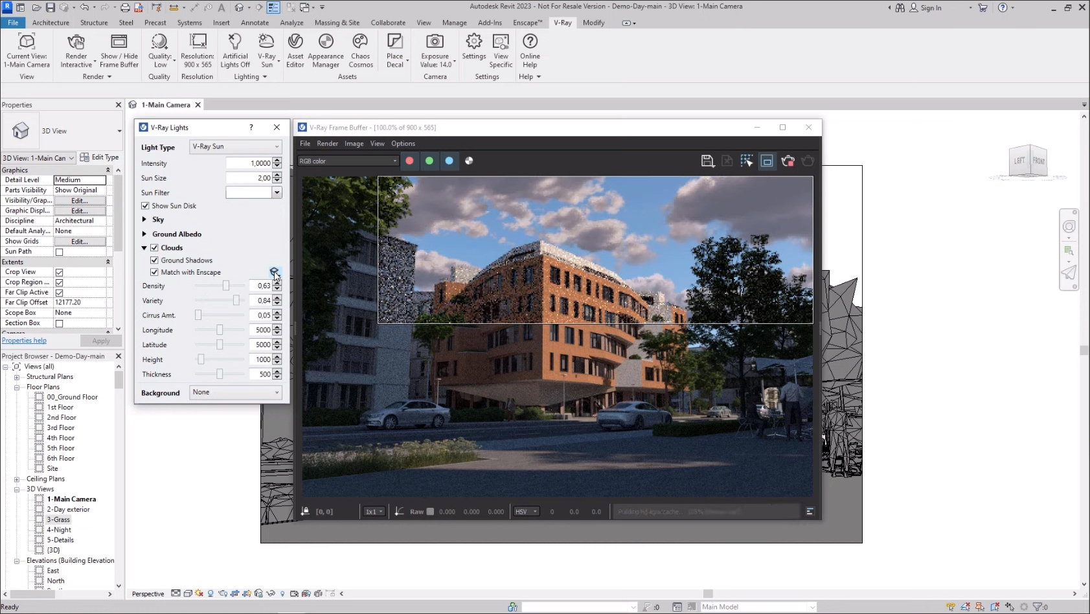
Task: Launch Chaos Cosmos browser
Action: 361,51
